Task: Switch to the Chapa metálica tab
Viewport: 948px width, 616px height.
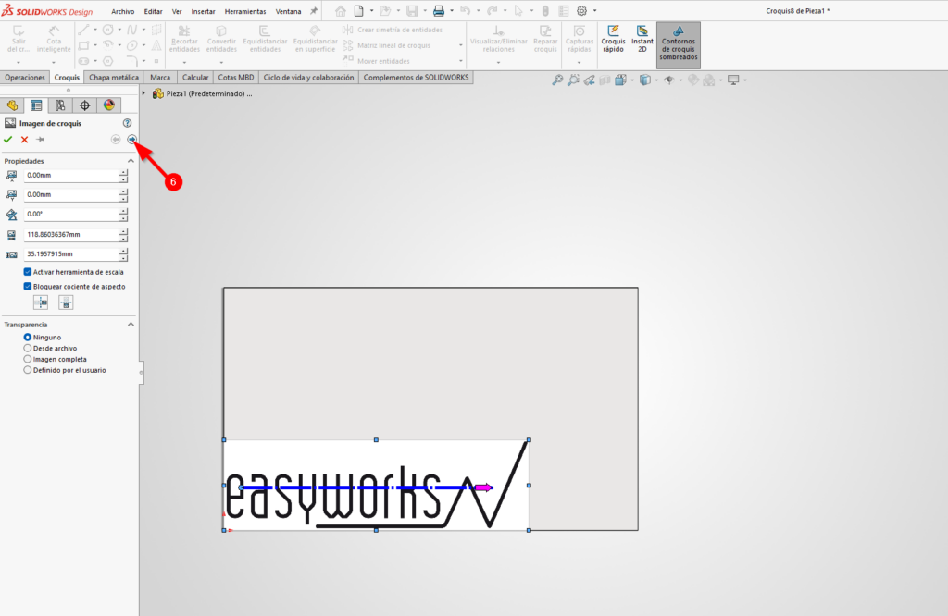Action: 114,78
